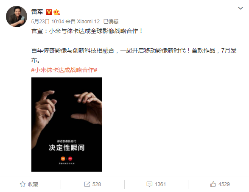This screenshot has height=192, width=249.
Task: Click the orange V verified badge
Action: [x=49, y=12]
